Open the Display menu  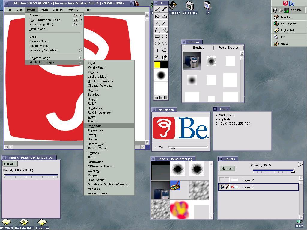[x=58, y=10]
